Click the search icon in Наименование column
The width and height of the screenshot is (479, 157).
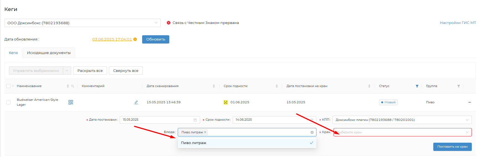[73, 86]
